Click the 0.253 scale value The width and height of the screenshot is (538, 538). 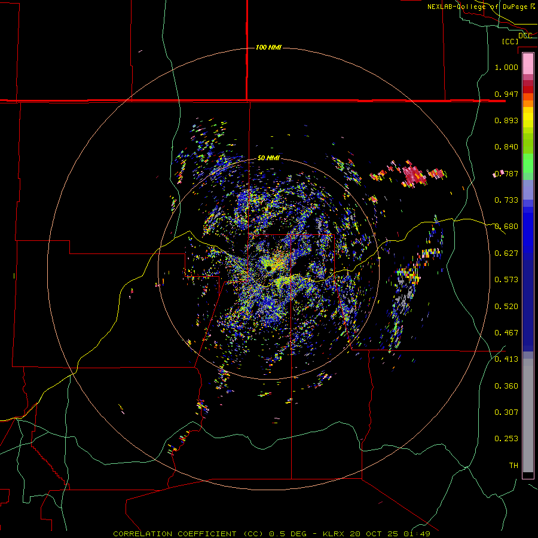tap(506, 439)
